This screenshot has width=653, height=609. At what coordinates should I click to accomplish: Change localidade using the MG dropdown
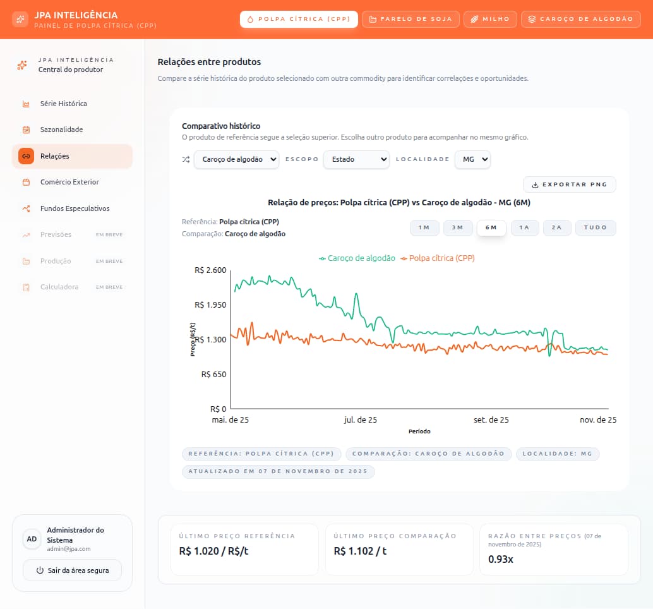tap(472, 160)
